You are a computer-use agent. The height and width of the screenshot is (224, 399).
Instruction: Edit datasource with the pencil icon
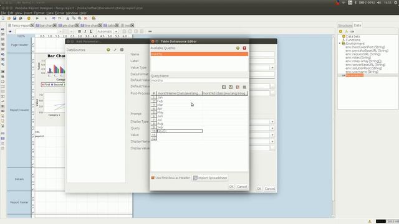[x=115, y=50]
